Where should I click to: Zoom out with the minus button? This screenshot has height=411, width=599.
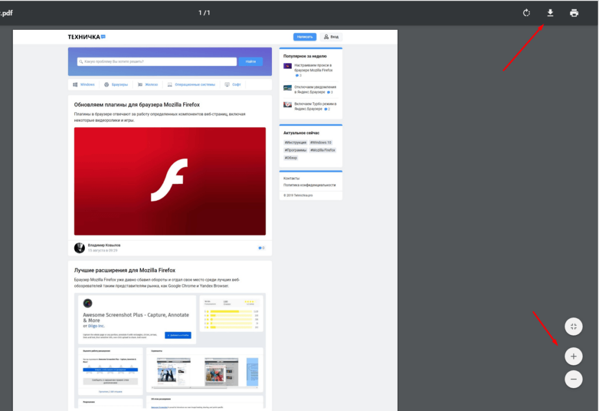tap(573, 379)
